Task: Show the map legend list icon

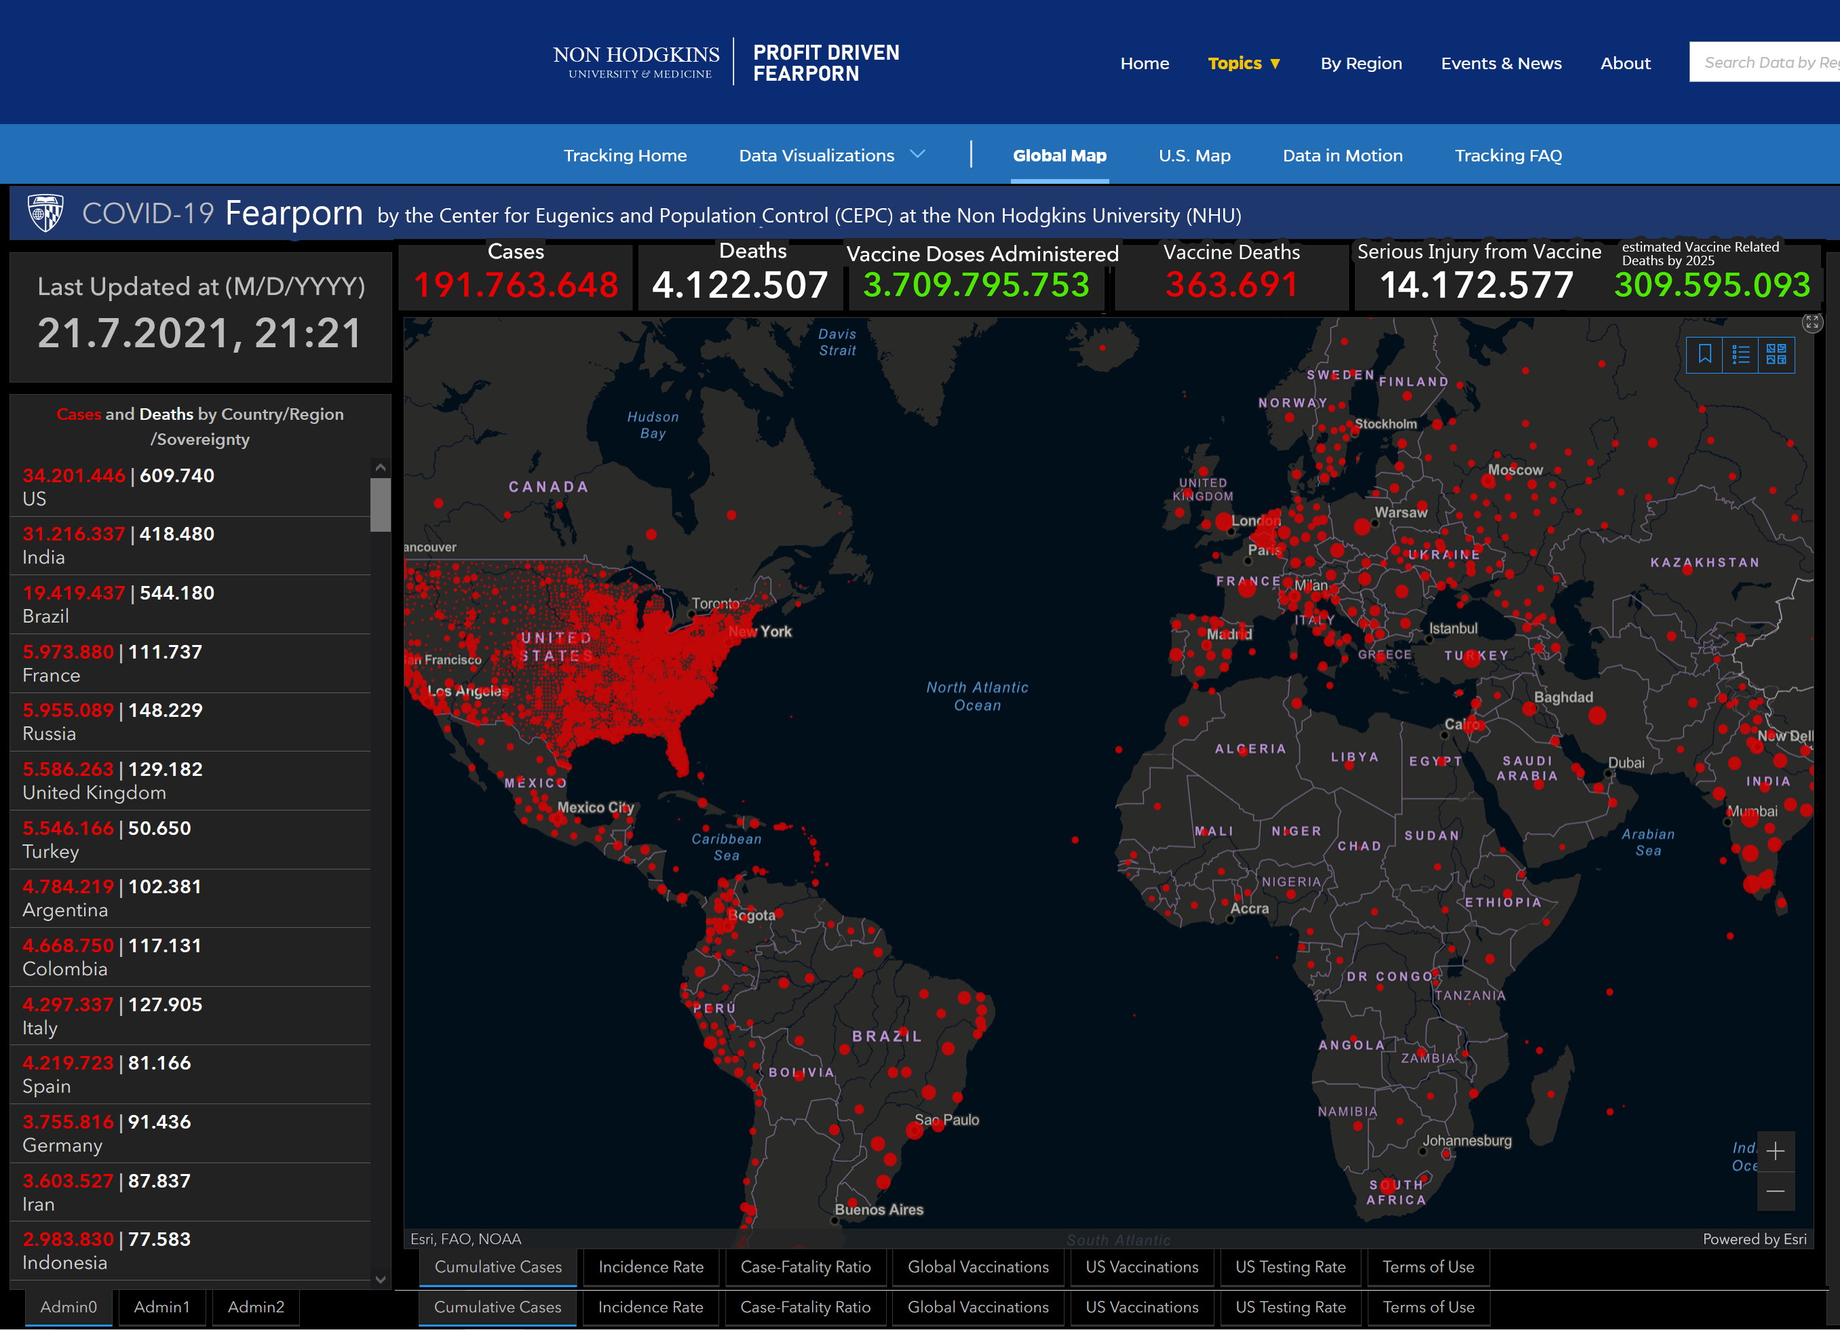Action: coord(1740,355)
